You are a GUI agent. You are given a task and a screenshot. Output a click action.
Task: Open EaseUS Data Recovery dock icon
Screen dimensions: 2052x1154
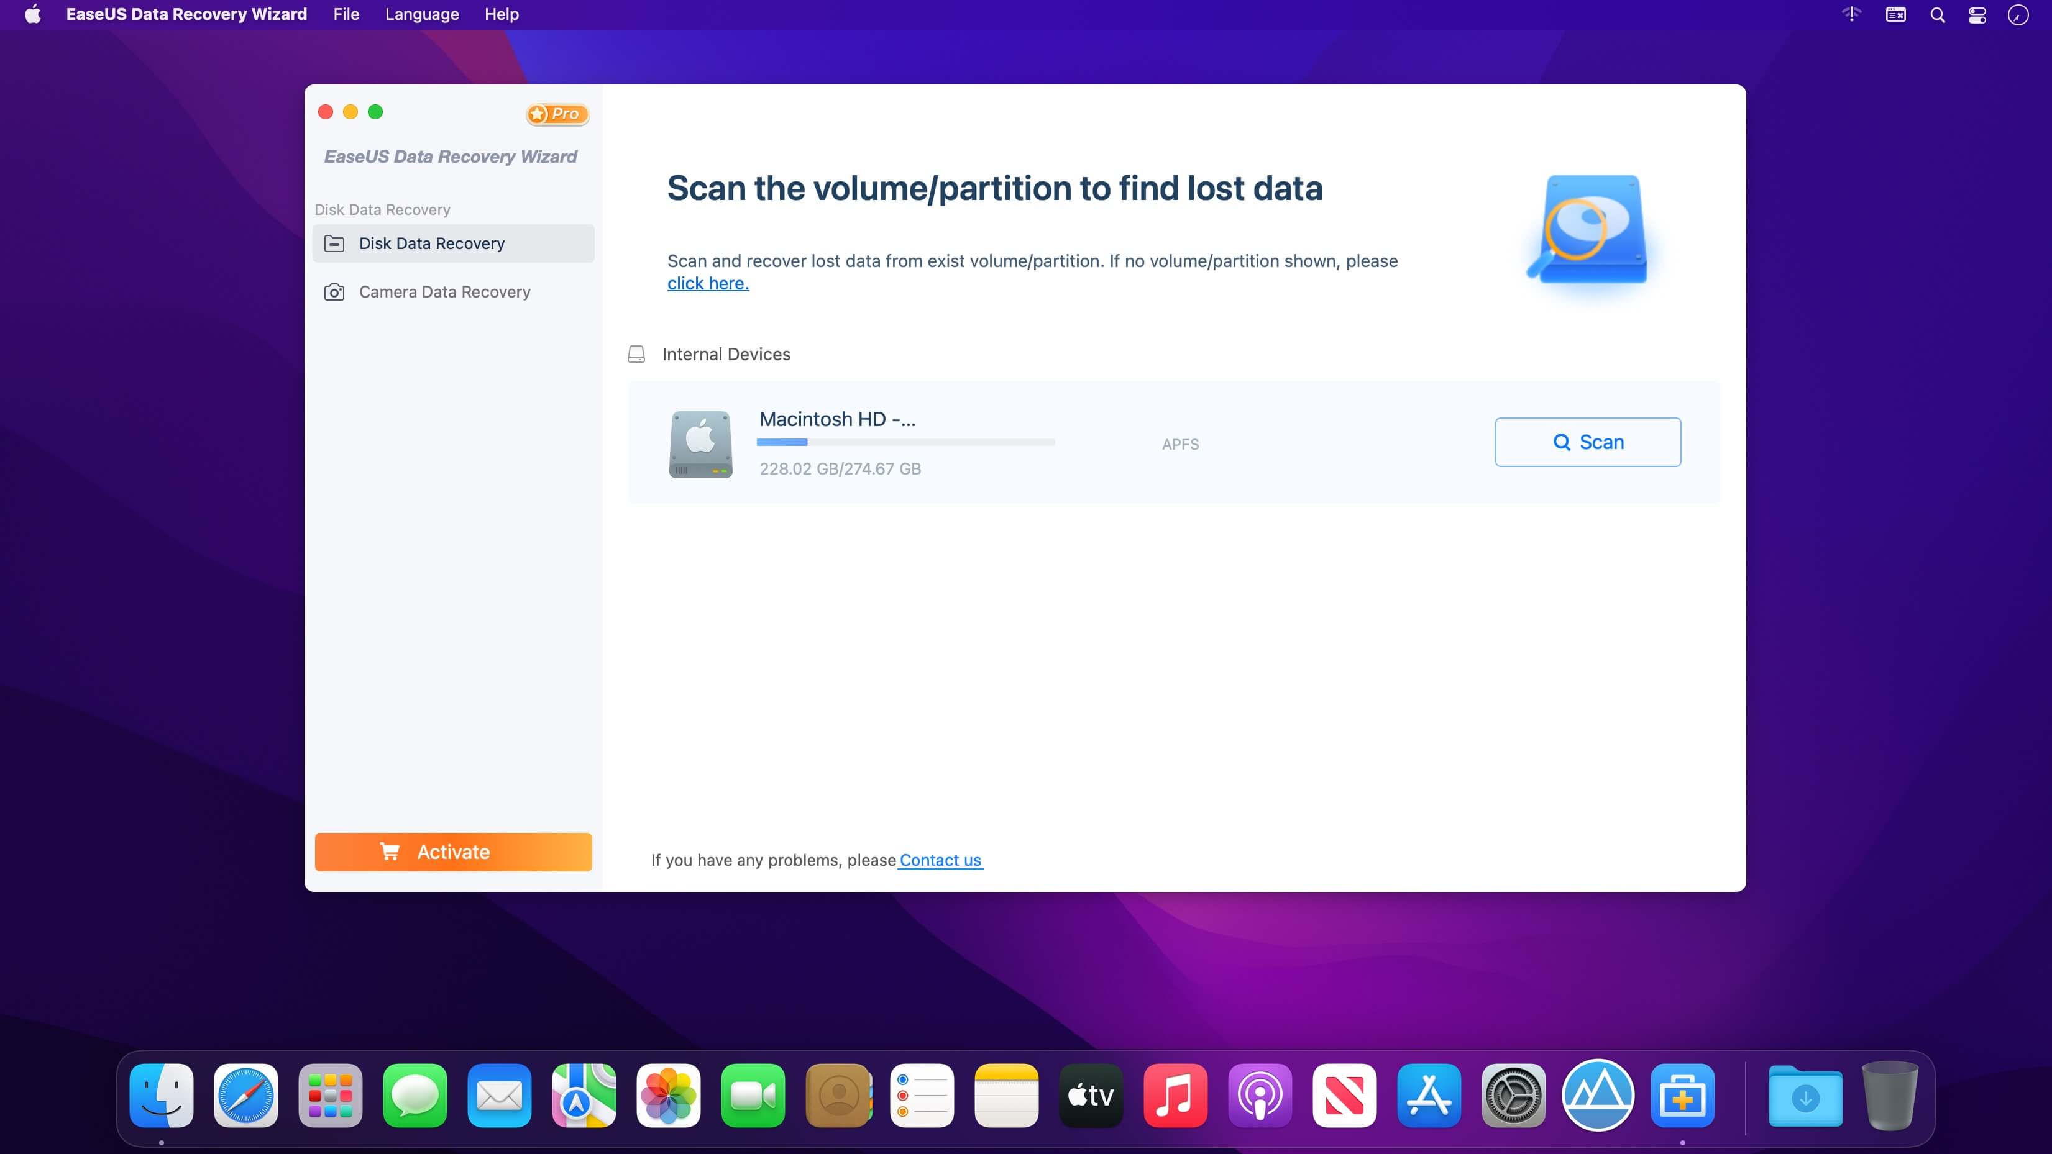[x=1682, y=1095]
